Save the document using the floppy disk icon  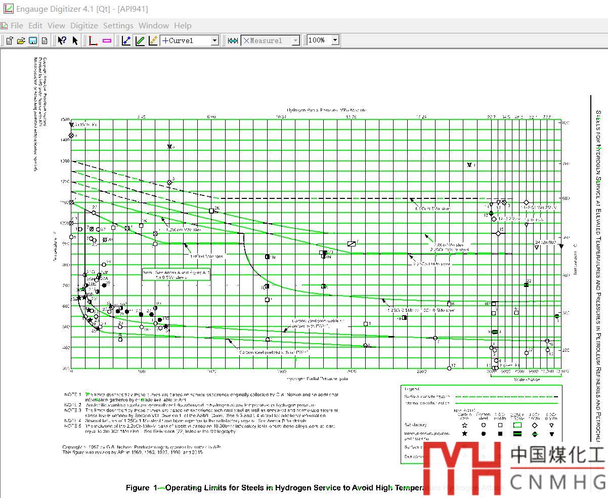click(33, 40)
